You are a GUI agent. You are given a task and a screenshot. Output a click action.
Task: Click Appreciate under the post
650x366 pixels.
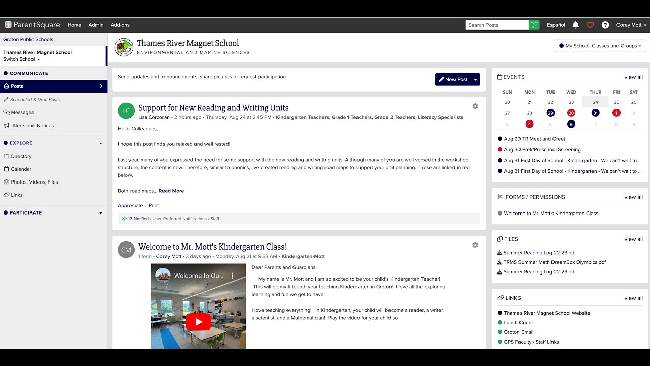[131, 206]
